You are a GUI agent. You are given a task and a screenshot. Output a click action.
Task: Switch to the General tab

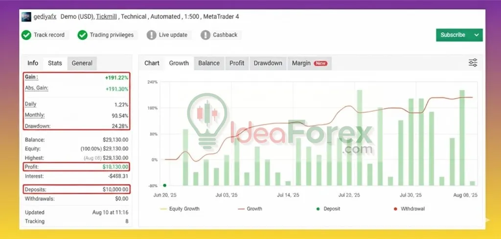[82, 63]
